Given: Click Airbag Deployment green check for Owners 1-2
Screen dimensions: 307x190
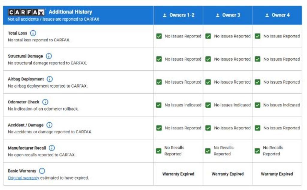Looking at the screenshot, I should pyautogui.click(x=159, y=82).
